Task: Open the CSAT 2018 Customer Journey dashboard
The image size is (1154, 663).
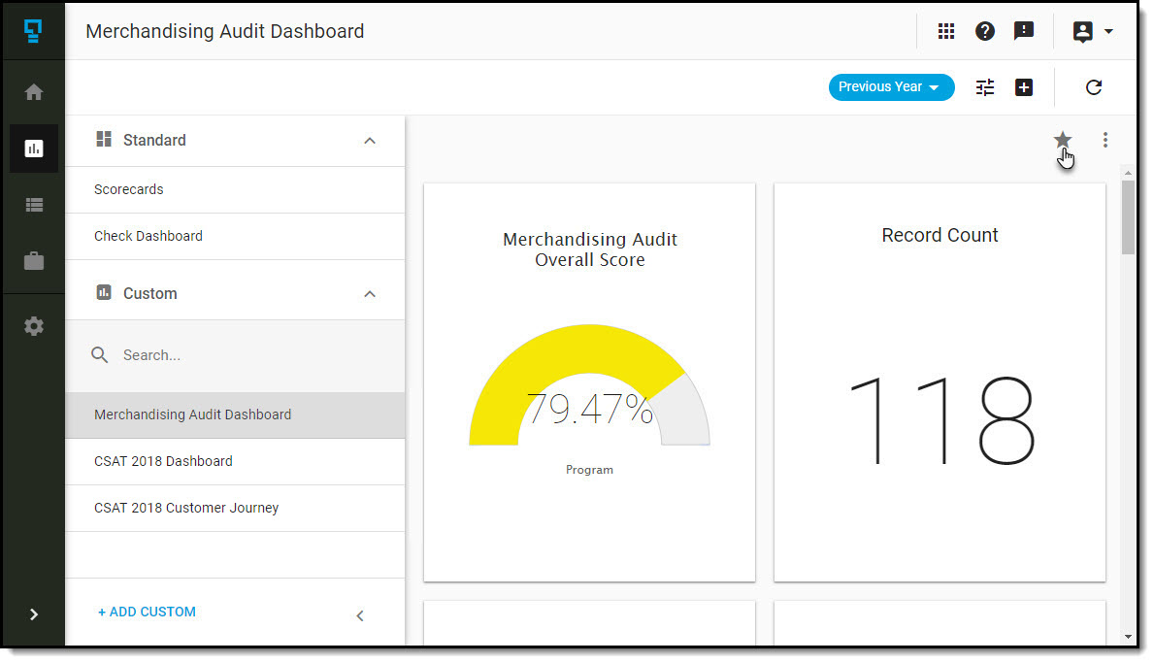Action: pos(185,508)
